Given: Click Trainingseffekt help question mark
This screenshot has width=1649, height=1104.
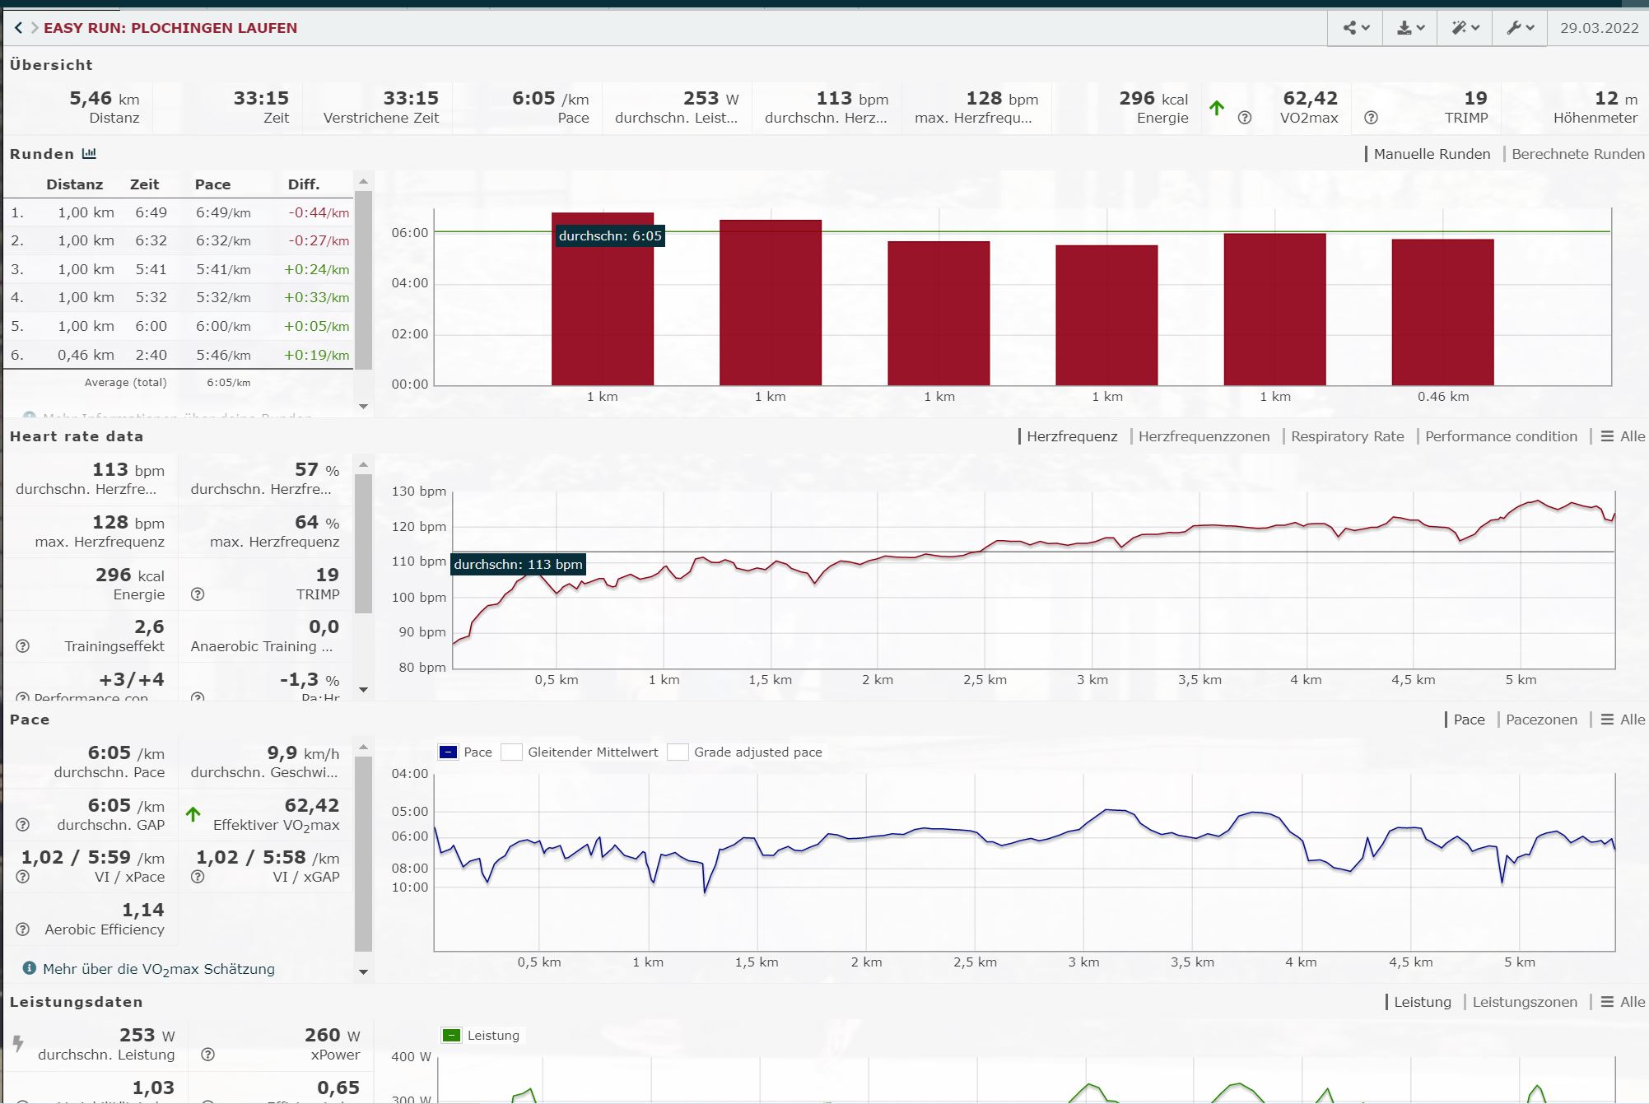Looking at the screenshot, I should click(x=23, y=646).
